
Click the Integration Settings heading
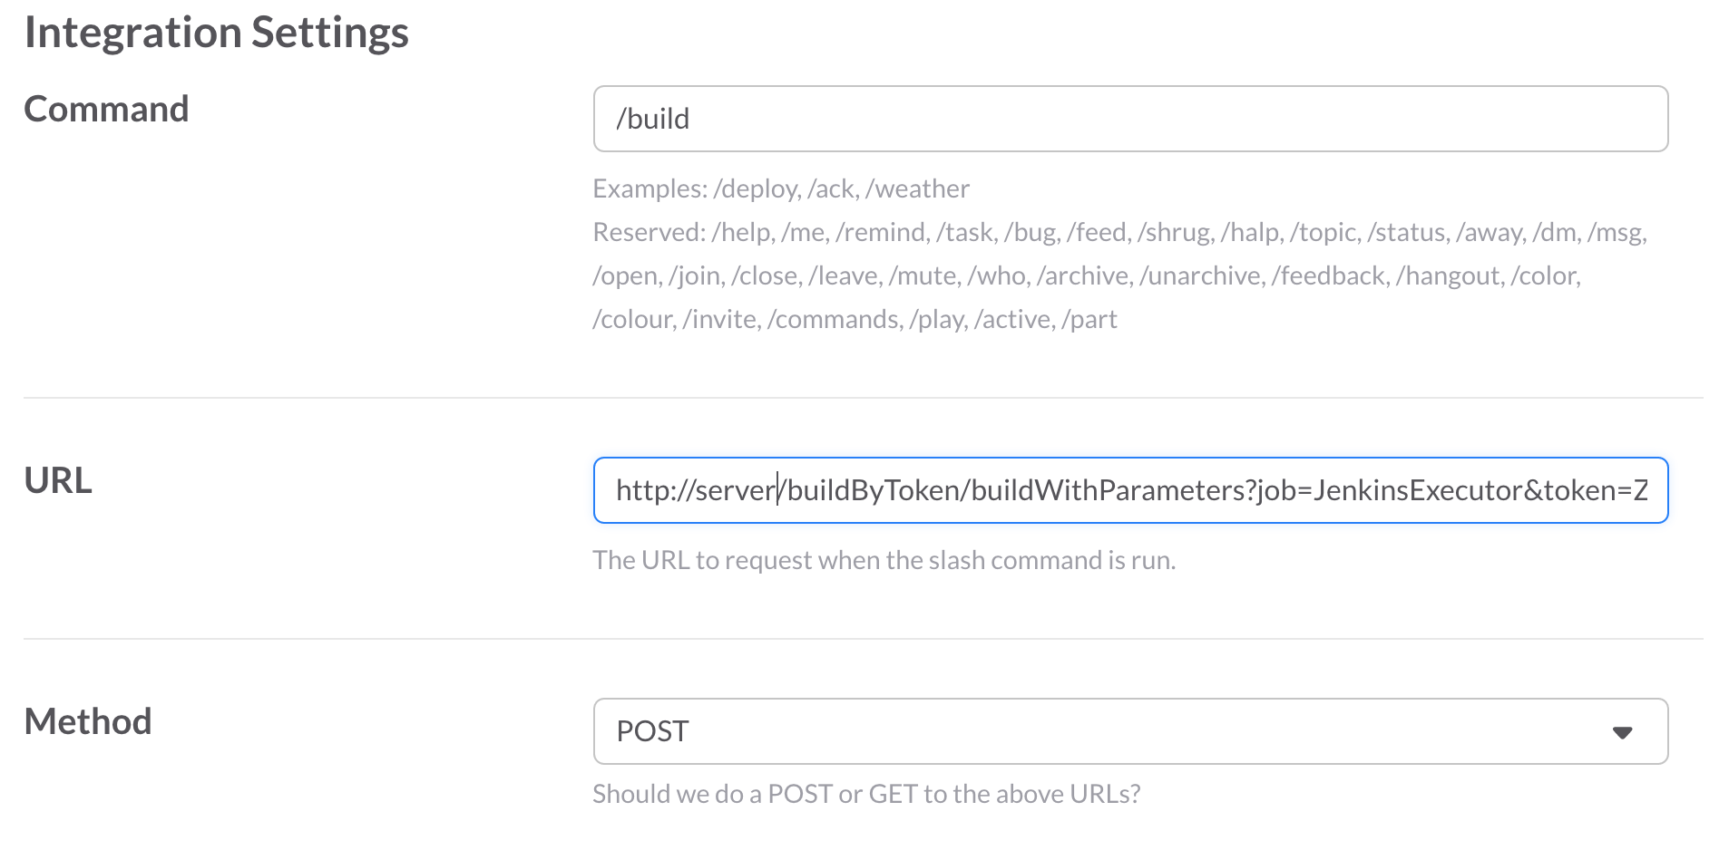pos(216,33)
